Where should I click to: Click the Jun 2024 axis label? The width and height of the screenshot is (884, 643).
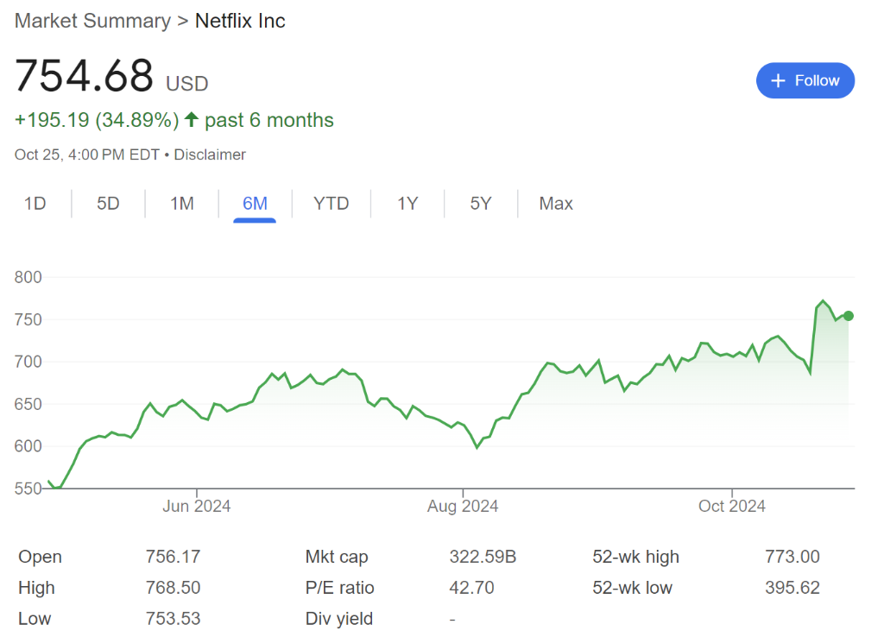[x=197, y=506]
